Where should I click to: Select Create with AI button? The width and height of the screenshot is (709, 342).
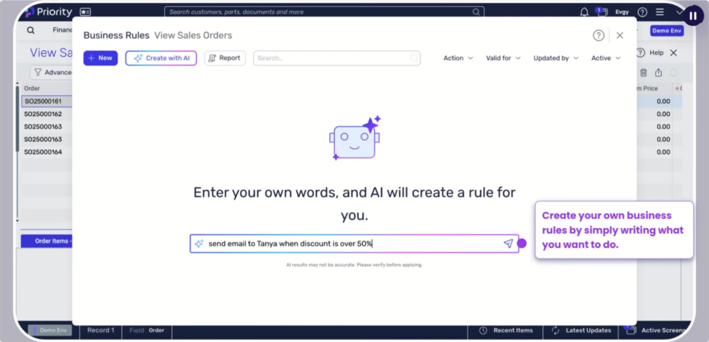click(161, 58)
